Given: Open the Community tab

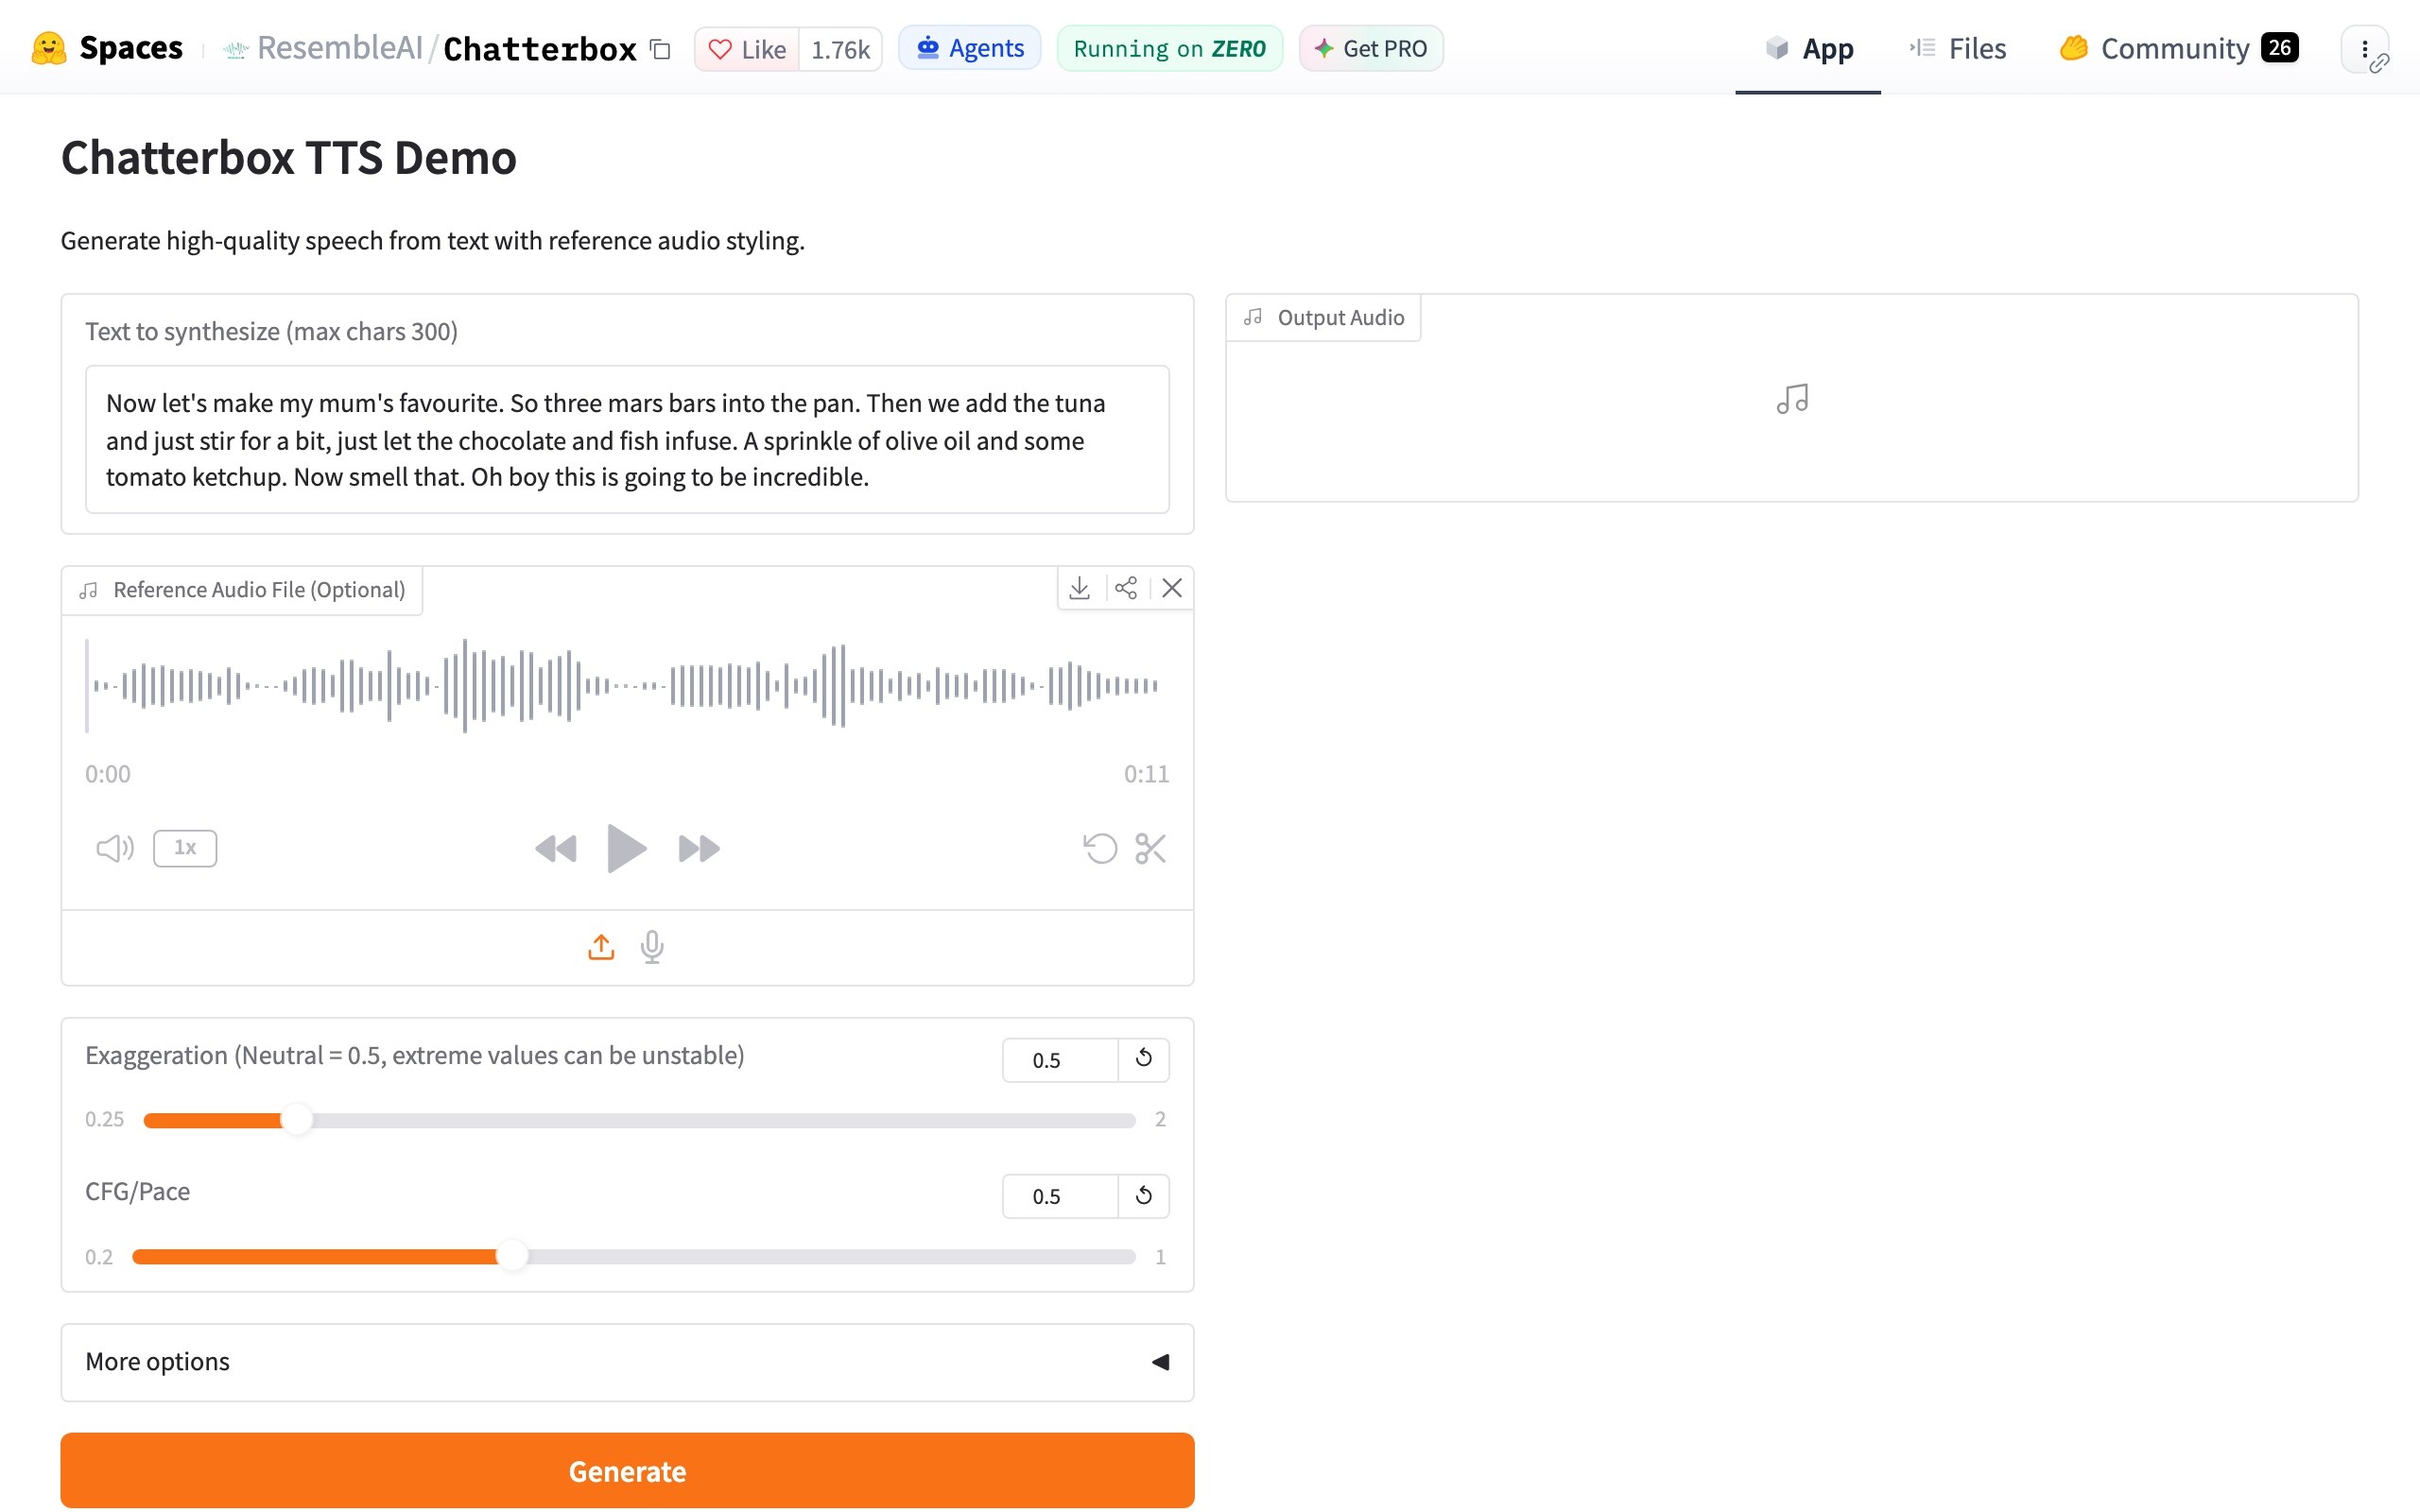Looking at the screenshot, I should click(2178, 49).
